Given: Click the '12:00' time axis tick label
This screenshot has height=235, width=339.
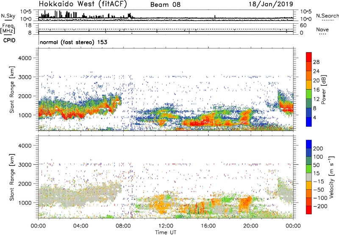Looking at the screenshot, I should (x=166, y=226).
